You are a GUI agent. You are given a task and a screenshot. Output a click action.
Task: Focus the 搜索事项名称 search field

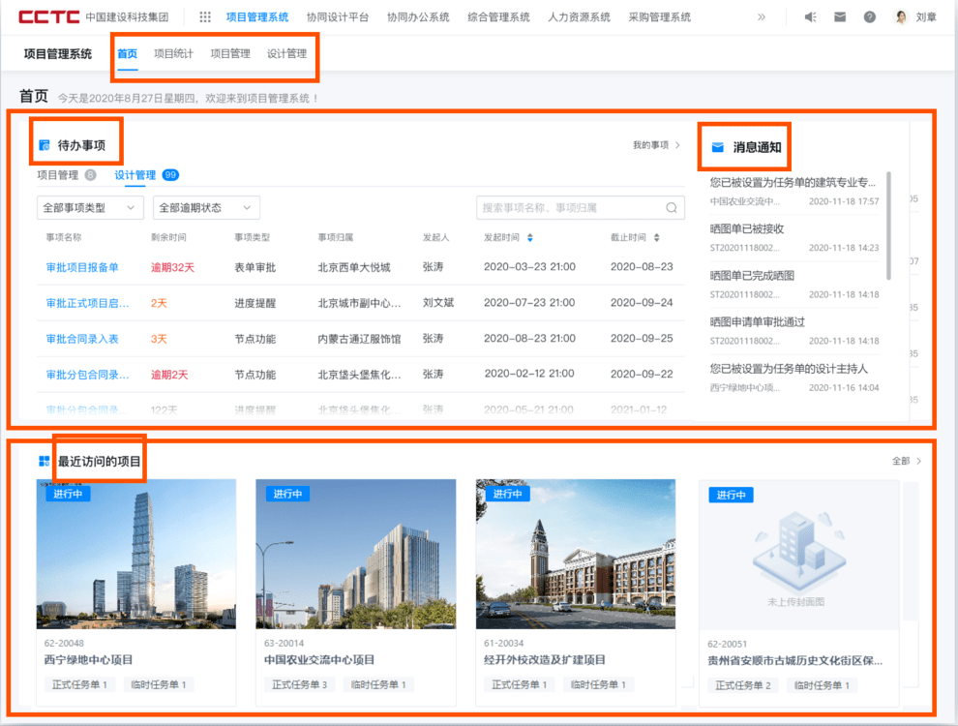click(x=580, y=208)
